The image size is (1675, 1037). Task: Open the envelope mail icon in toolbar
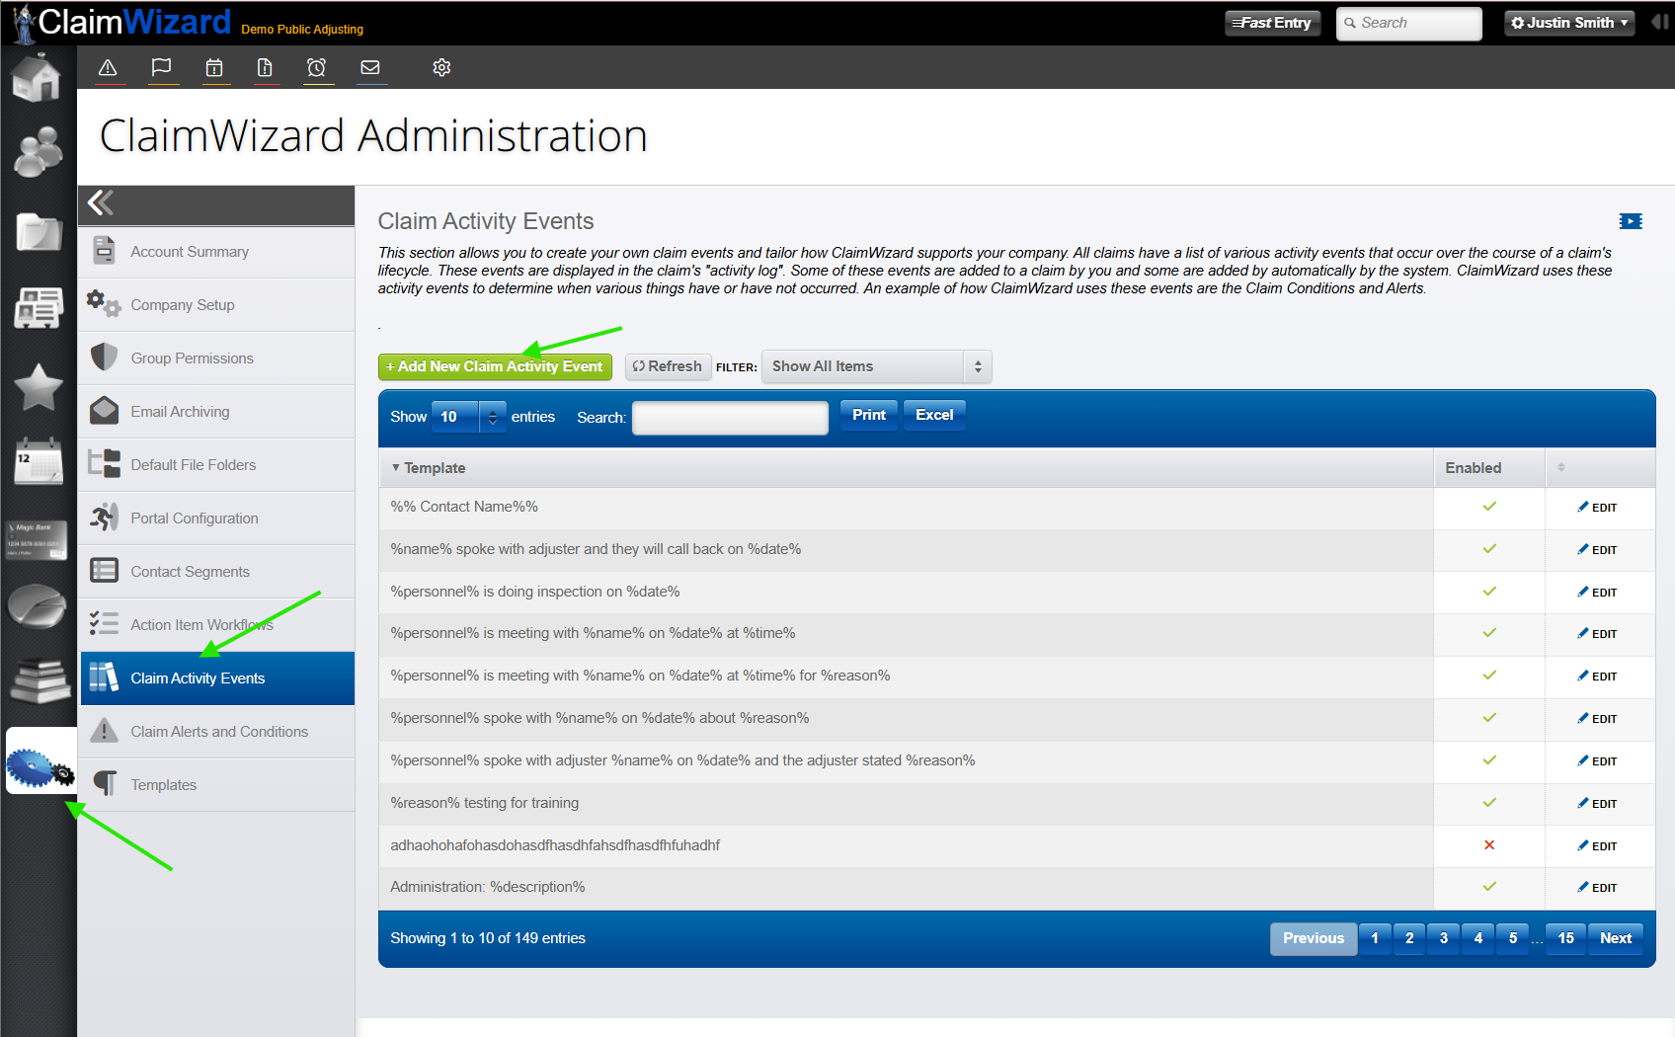tap(370, 67)
